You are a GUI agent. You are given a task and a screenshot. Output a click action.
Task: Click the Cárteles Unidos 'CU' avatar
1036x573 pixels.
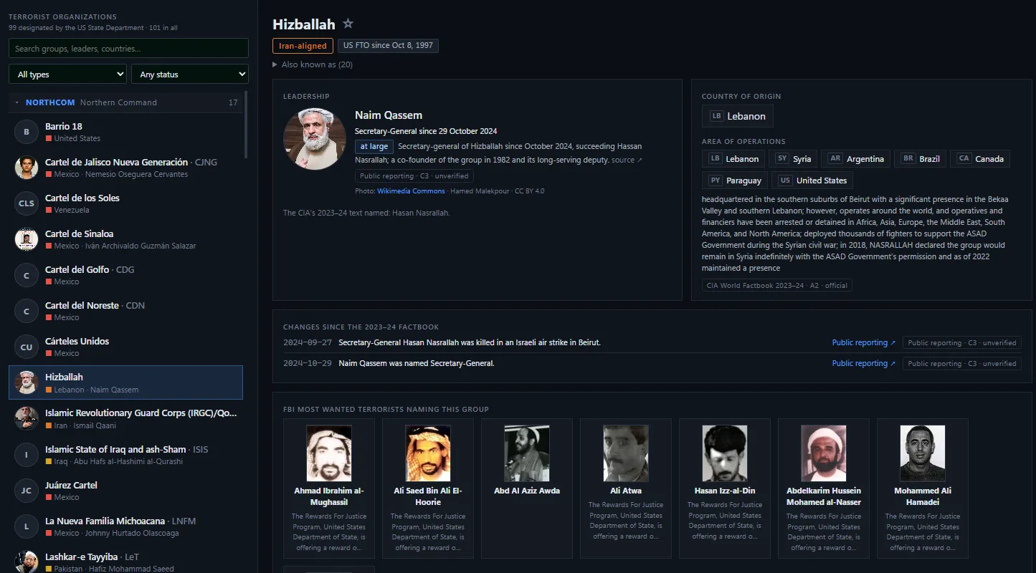[x=27, y=347]
